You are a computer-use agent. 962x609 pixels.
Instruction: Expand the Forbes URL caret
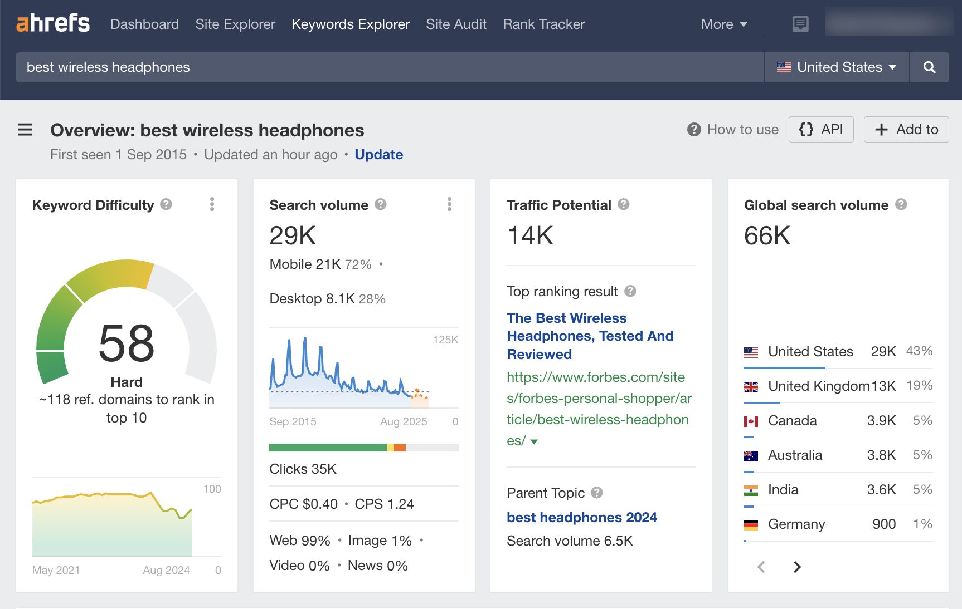[x=534, y=441]
